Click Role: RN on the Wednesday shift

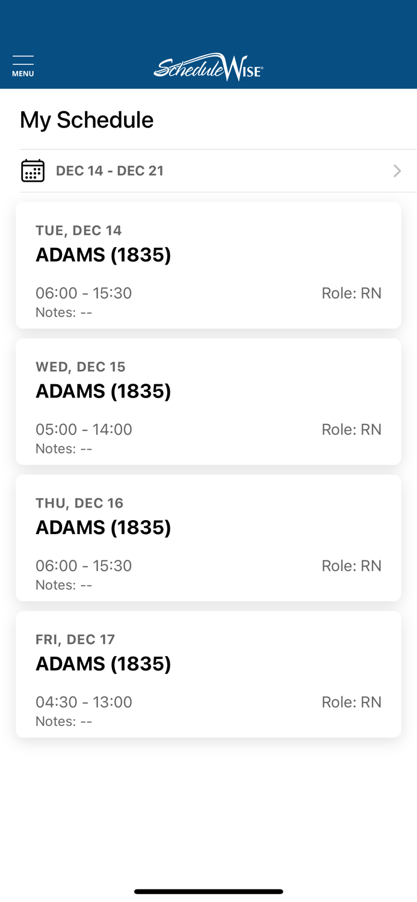351,429
